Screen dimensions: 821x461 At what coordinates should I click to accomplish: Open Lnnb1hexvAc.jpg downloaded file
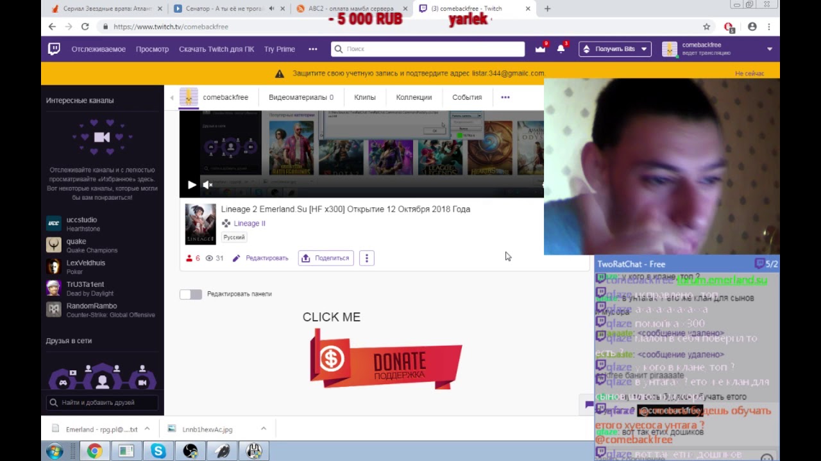click(x=208, y=429)
